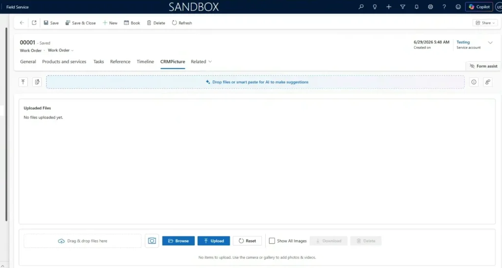Open the Copilot pane
Screen dimensions: 502x268
(x=479, y=7)
